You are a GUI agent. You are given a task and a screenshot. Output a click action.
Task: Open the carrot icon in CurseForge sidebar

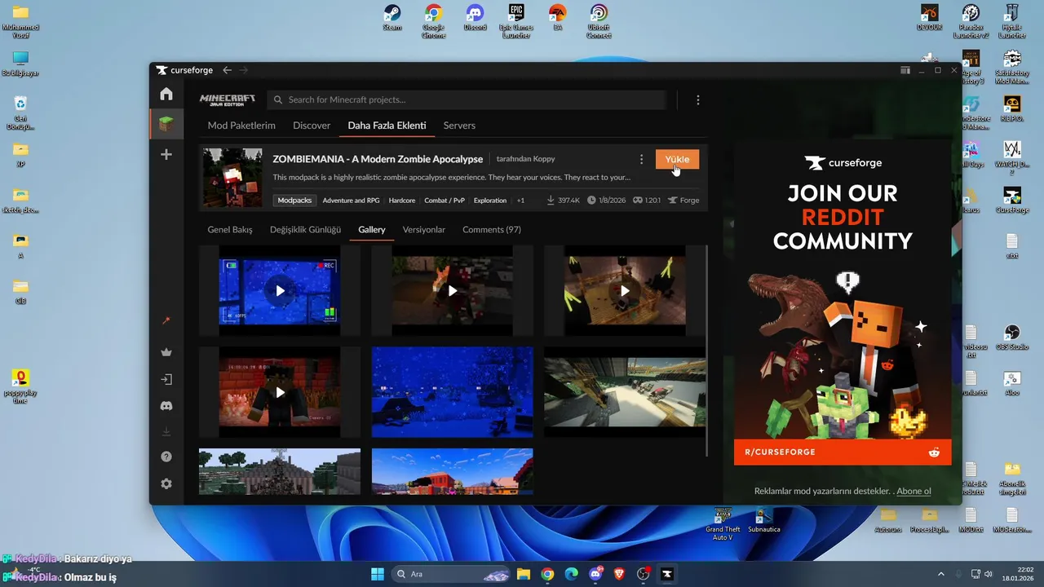click(166, 321)
